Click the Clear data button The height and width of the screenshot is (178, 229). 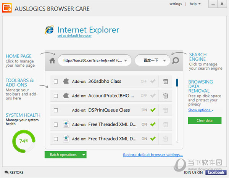click(205, 120)
